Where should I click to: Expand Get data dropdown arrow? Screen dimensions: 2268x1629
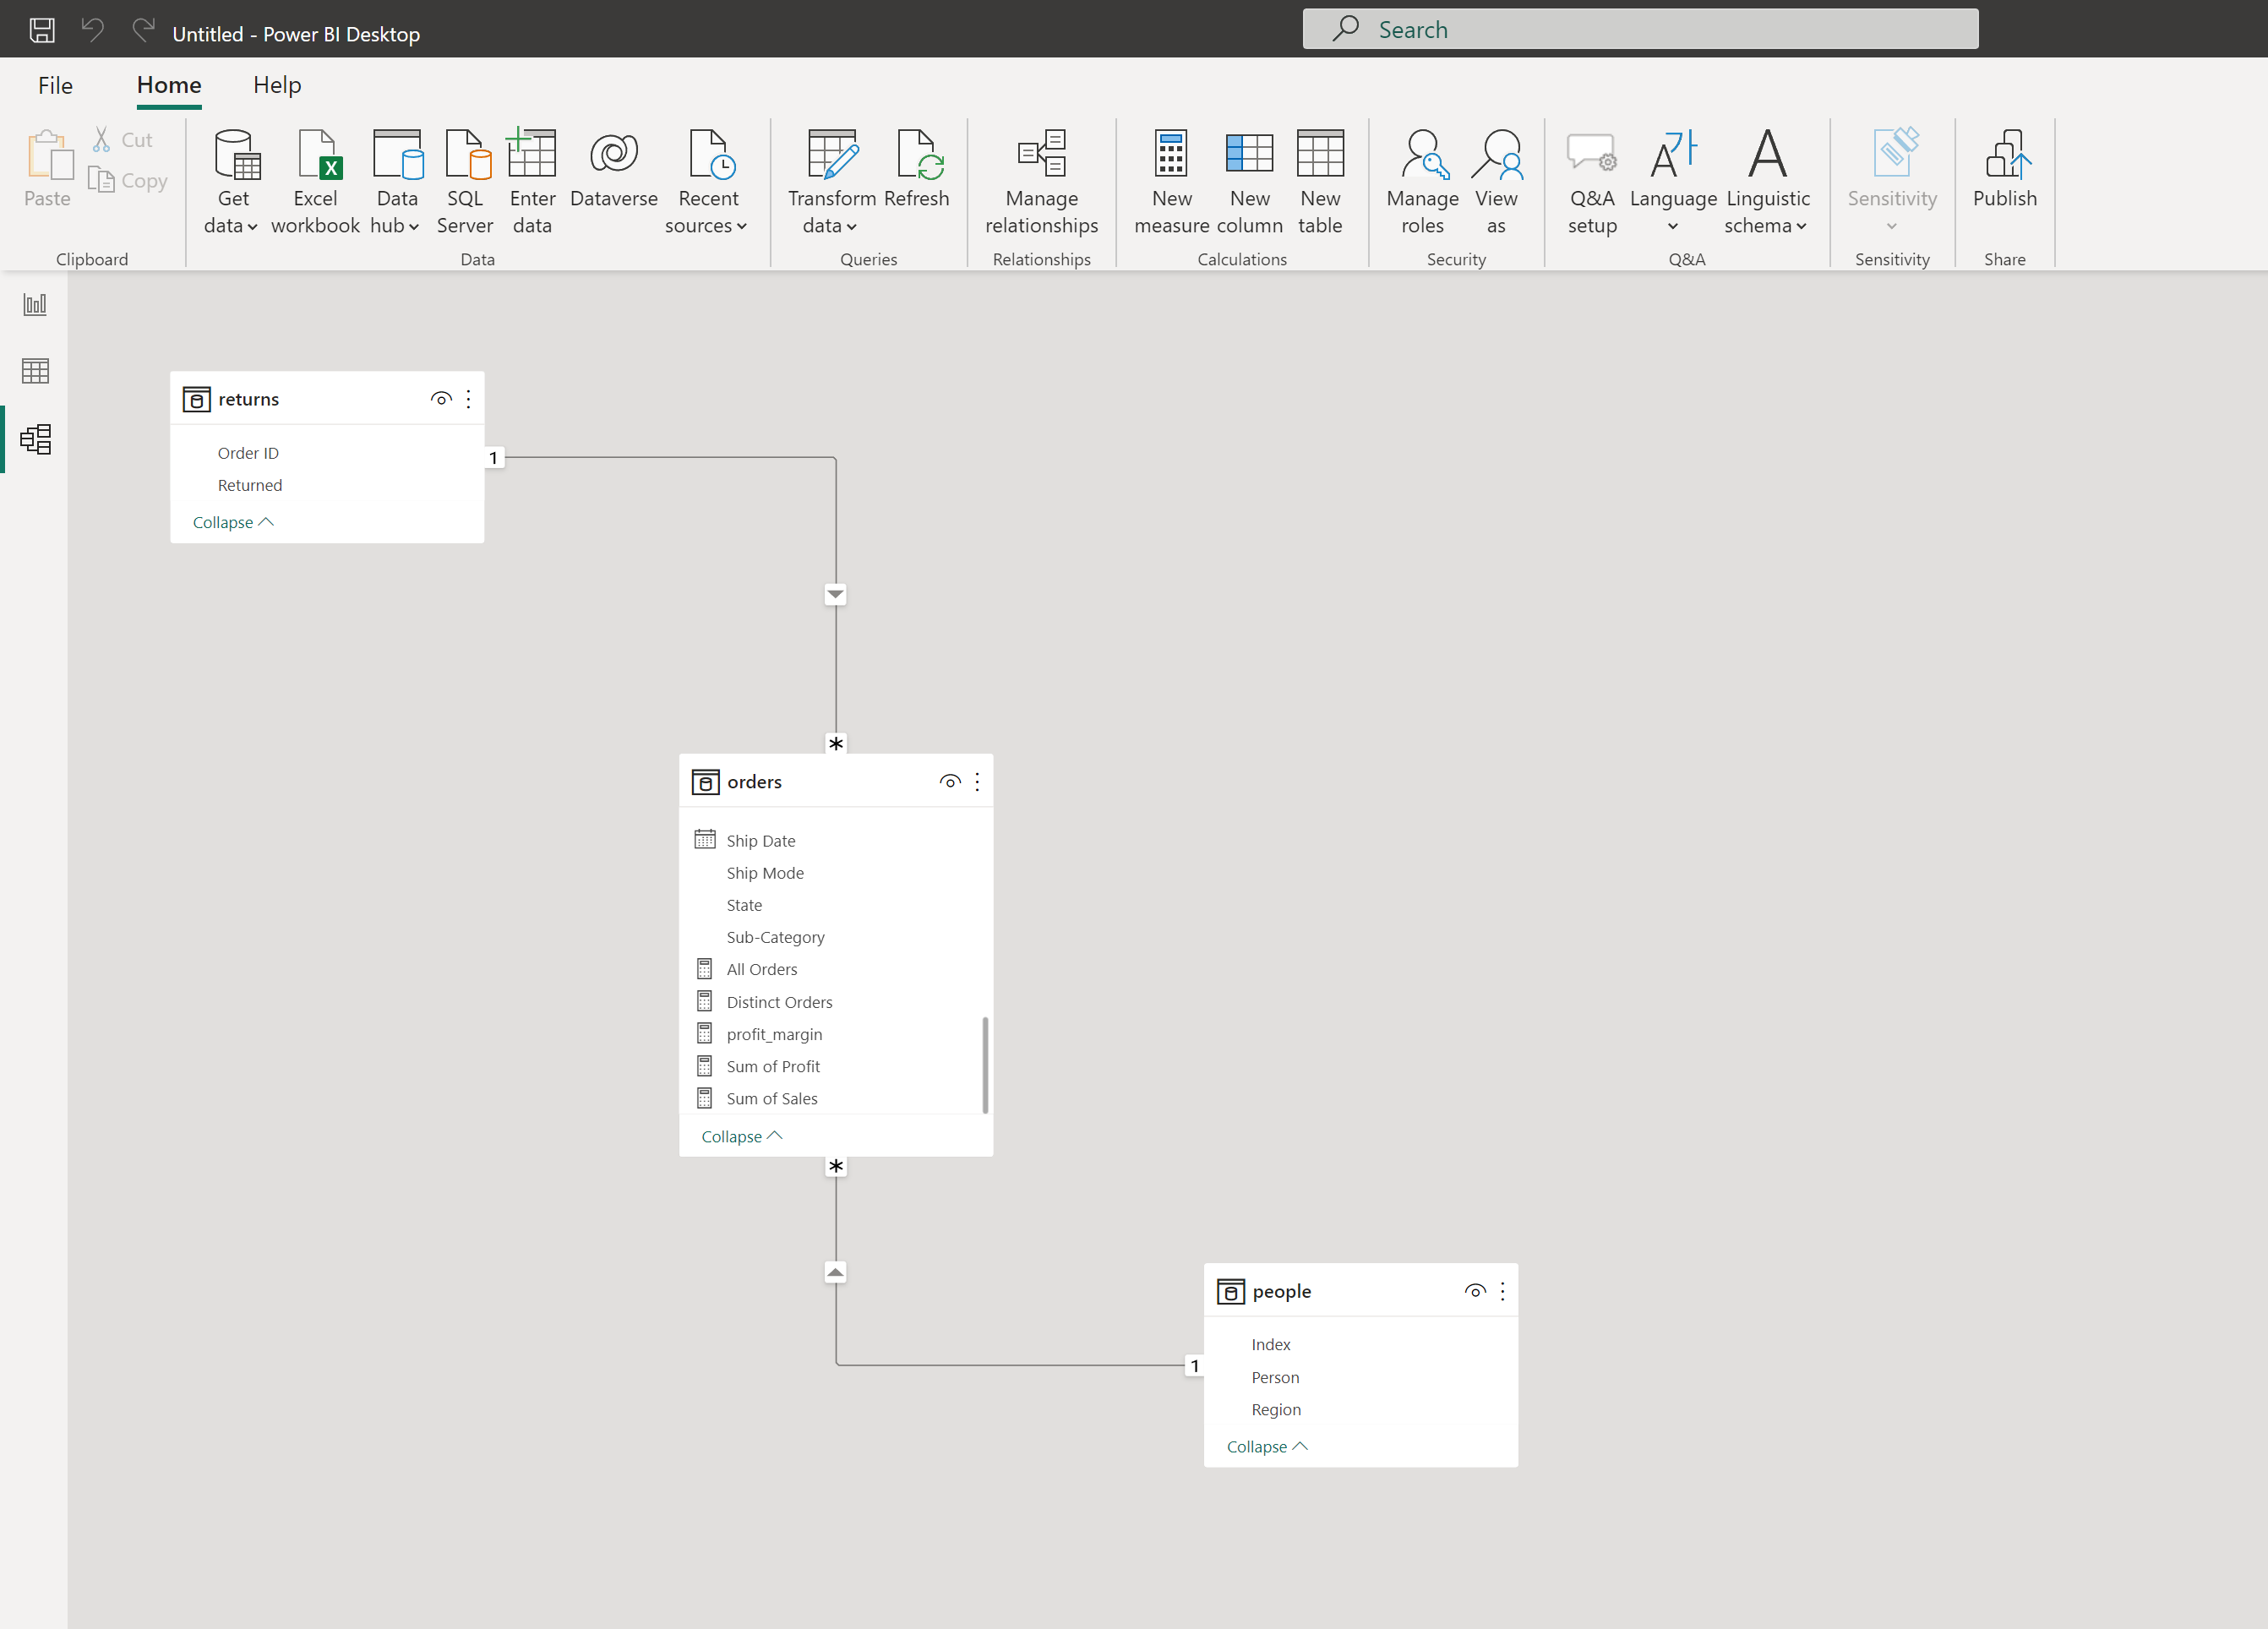(x=252, y=227)
